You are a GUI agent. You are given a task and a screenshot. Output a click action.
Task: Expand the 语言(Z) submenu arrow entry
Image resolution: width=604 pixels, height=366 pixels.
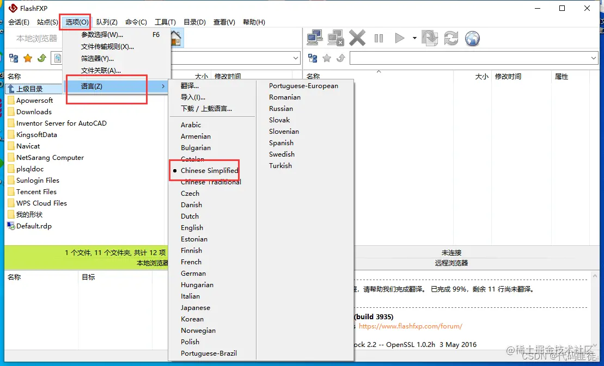pos(117,86)
